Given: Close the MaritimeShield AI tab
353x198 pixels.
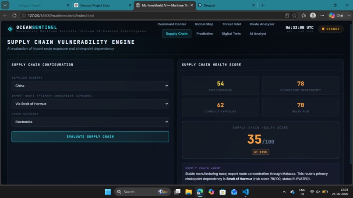Looking at the screenshot, I should pos(191,5).
